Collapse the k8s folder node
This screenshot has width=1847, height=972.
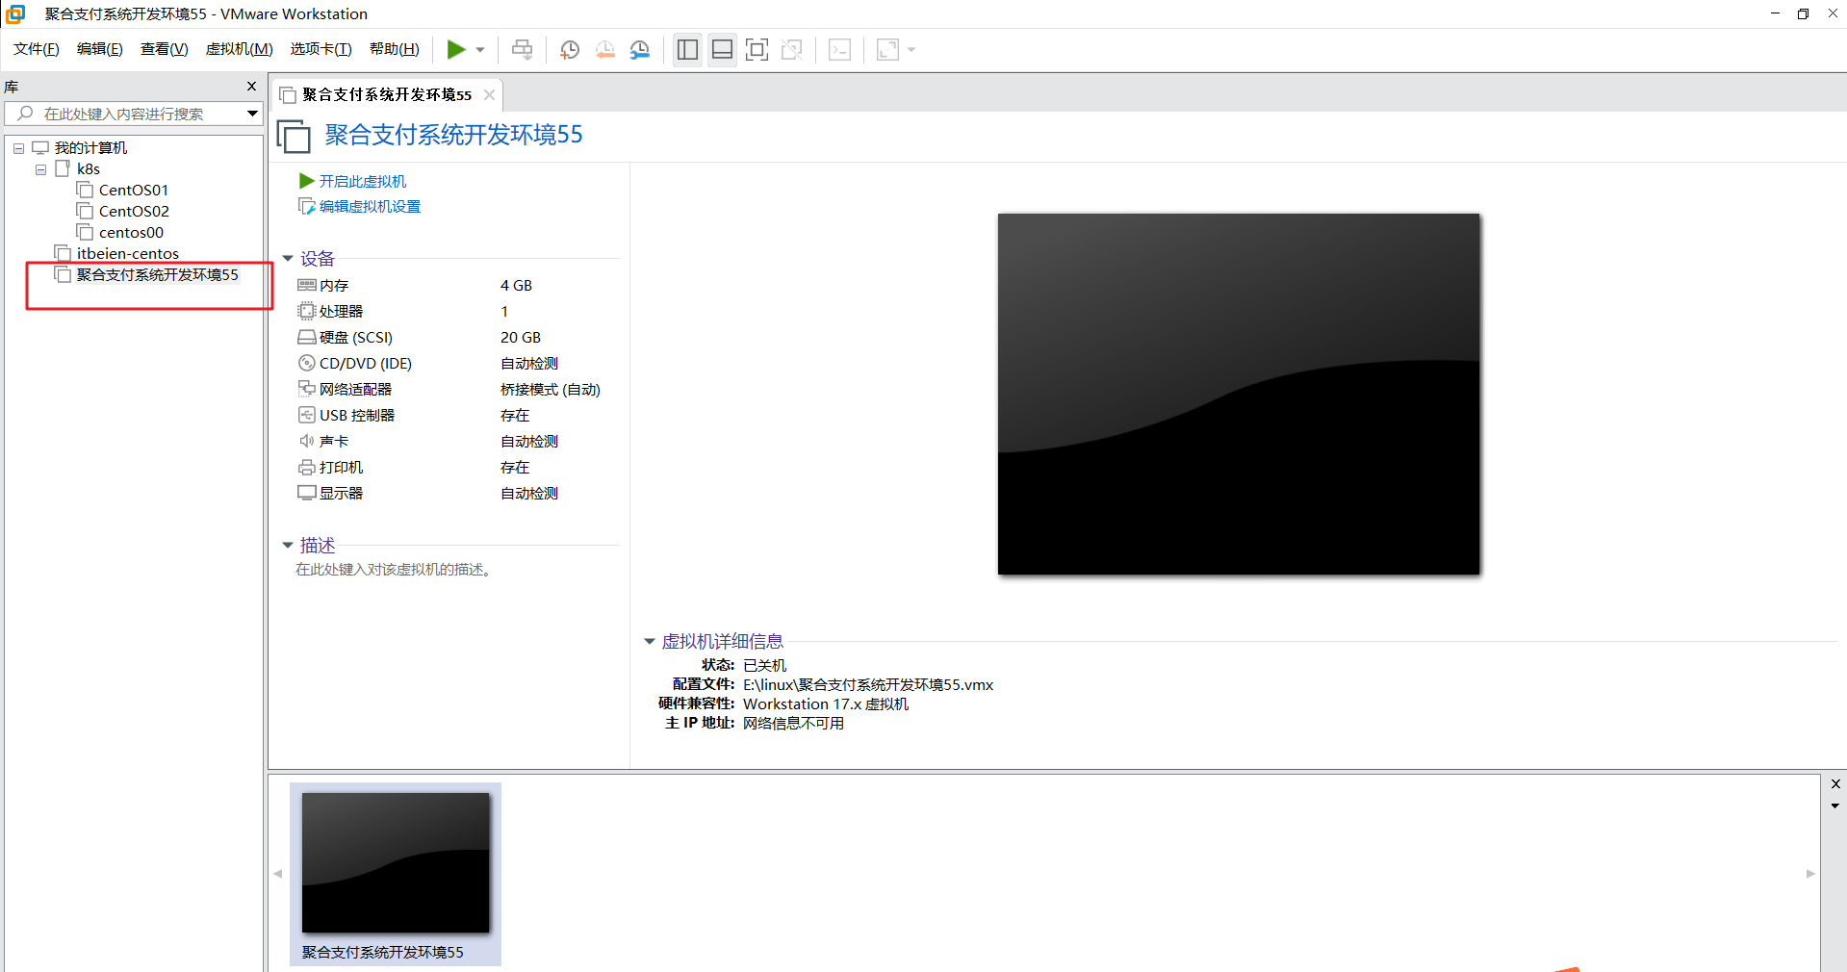pyautogui.click(x=40, y=169)
